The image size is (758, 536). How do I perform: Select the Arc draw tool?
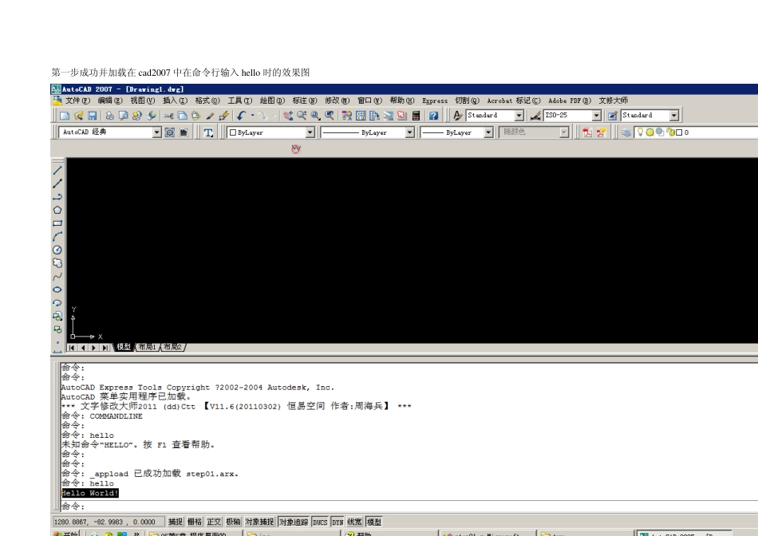[x=57, y=236]
